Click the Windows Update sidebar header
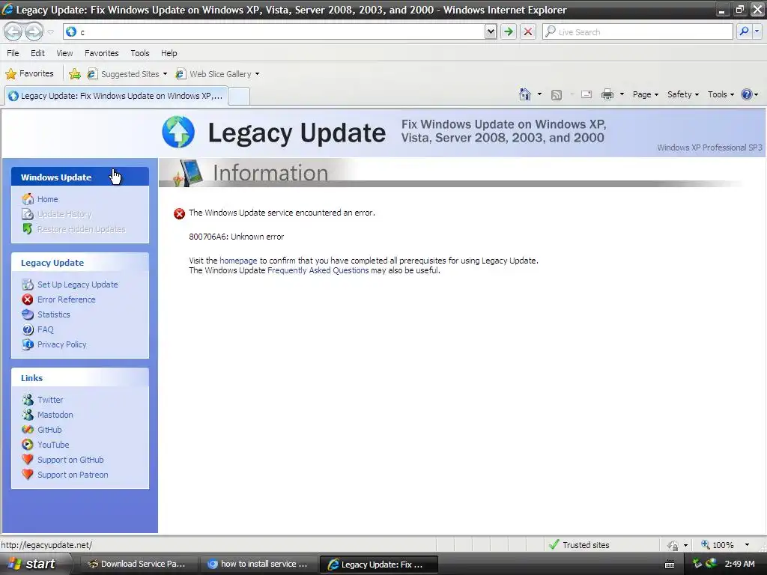 click(80, 177)
